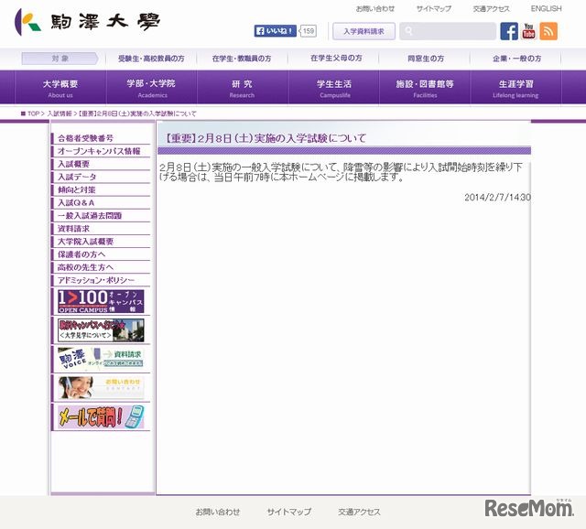Open 学部・大学院 Academics menu
This screenshot has height=529, width=586.
pyautogui.click(x=151, y=88)
